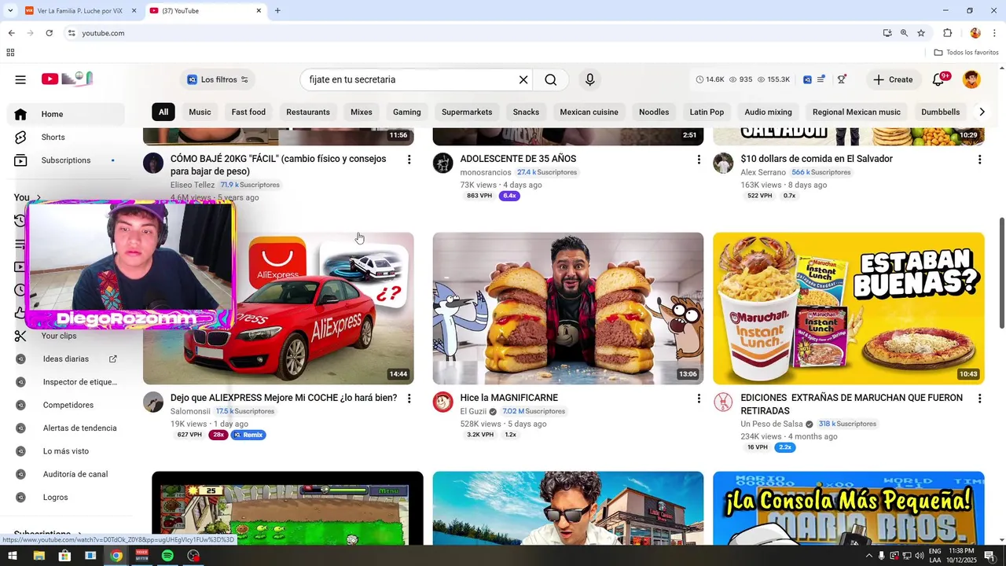This screenshot has width=1006, height=566.
Task: Clear the search box text
Action: pyautogui.click(x=523, y=79)
